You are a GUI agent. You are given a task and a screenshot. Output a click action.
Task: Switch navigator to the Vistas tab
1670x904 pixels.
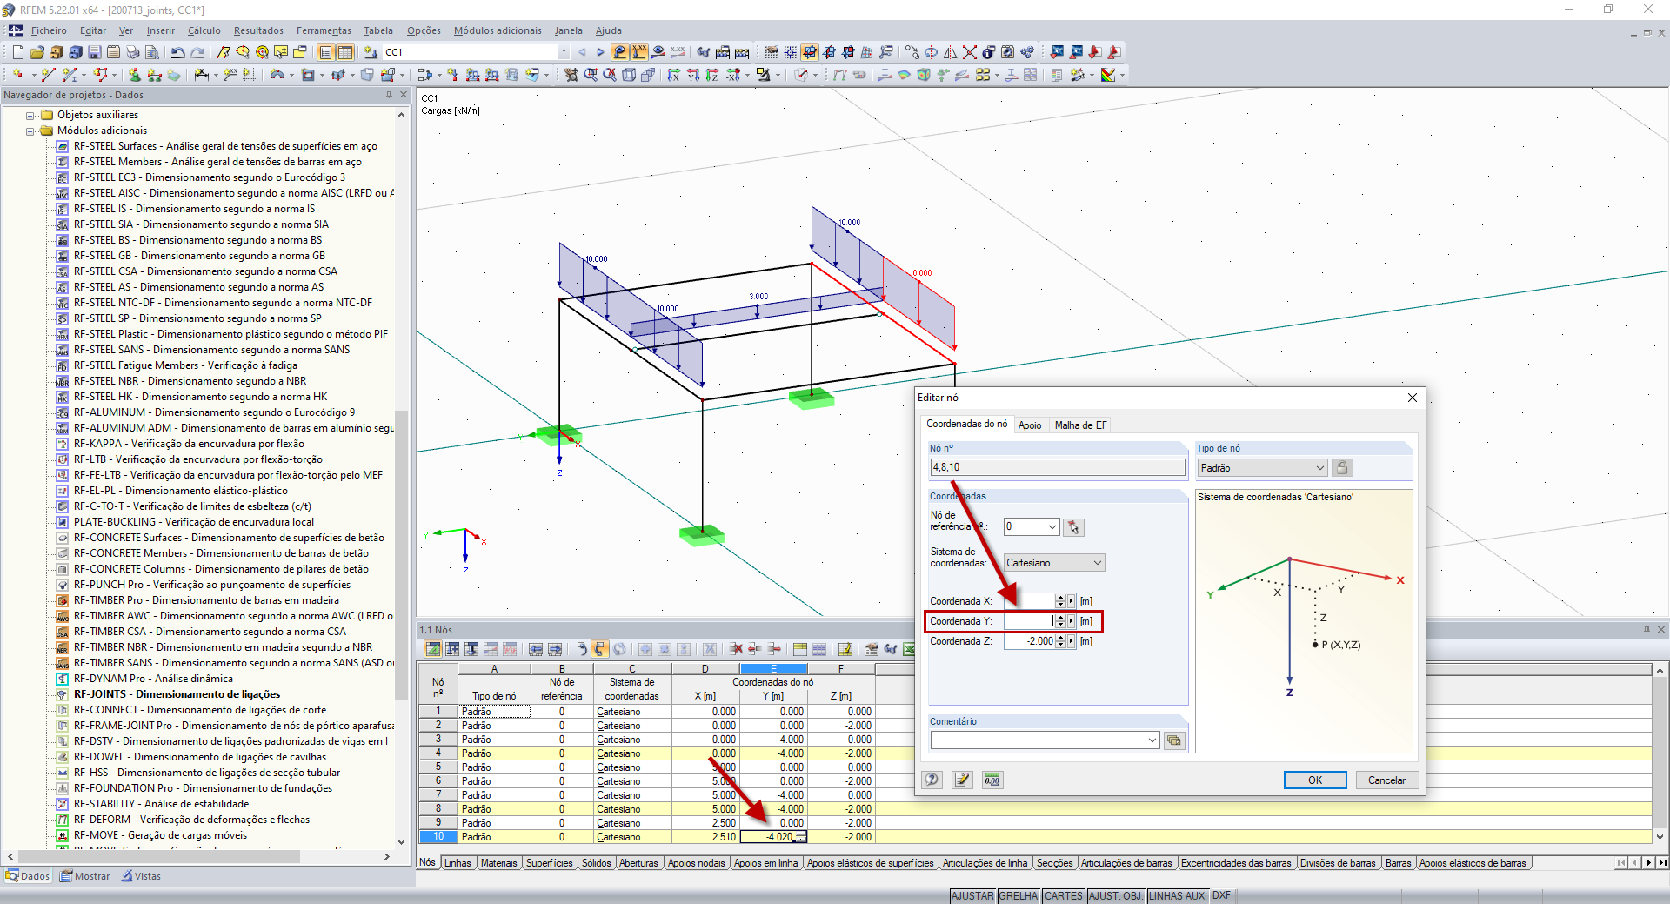[141, 876]
